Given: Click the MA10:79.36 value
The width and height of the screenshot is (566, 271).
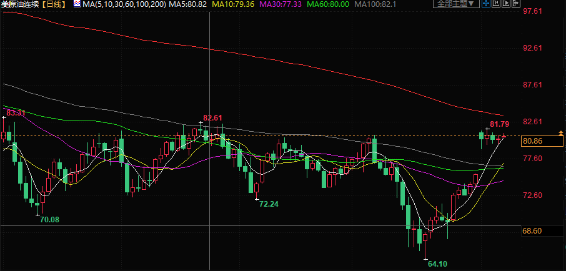Looking at the screenshot, I should (x=233, y=5).
